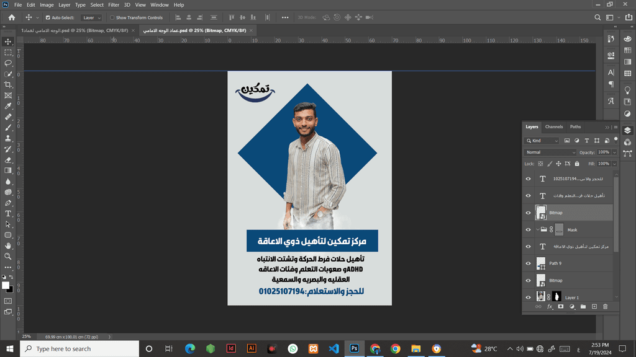Enable Show Transform Controls checkbox
This screenshot has width=636, height=357.
[112, 18]
